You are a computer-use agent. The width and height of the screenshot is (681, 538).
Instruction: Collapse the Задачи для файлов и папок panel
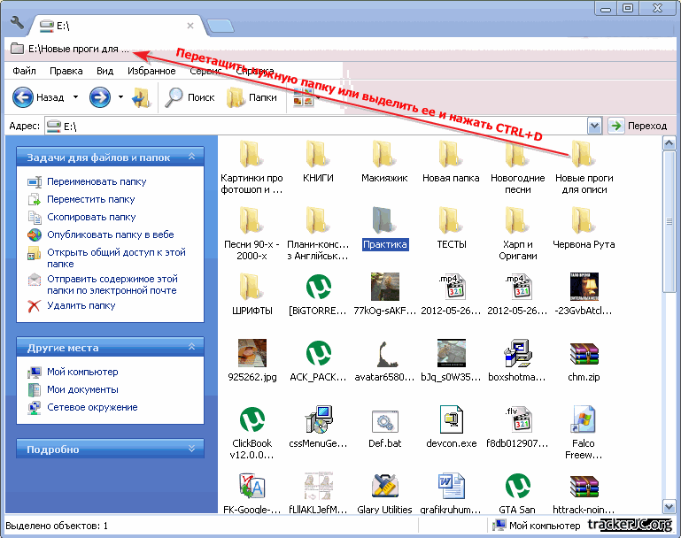pos(190,157)
